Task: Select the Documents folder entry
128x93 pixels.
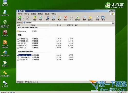Action: [x=22, y=31]
